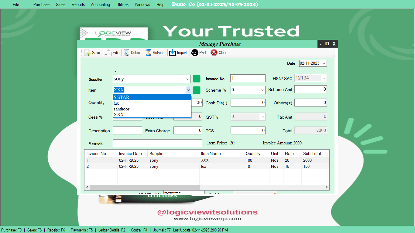Image resolution: width=415 pixels, height=233 pixels.
Task: Open the Date picker dropdown
Action: point(324,63)
